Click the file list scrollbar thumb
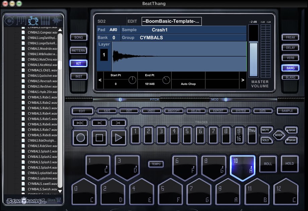 (x=60, y=65)
